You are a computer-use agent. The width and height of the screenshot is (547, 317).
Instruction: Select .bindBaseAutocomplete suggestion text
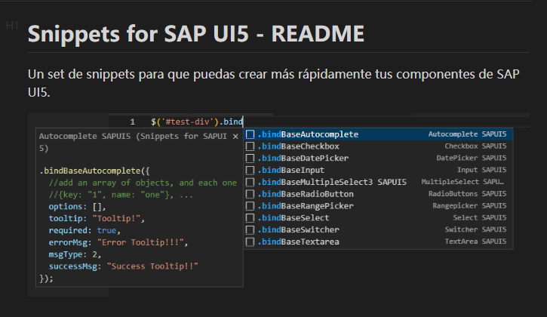(x=308, y=134)
